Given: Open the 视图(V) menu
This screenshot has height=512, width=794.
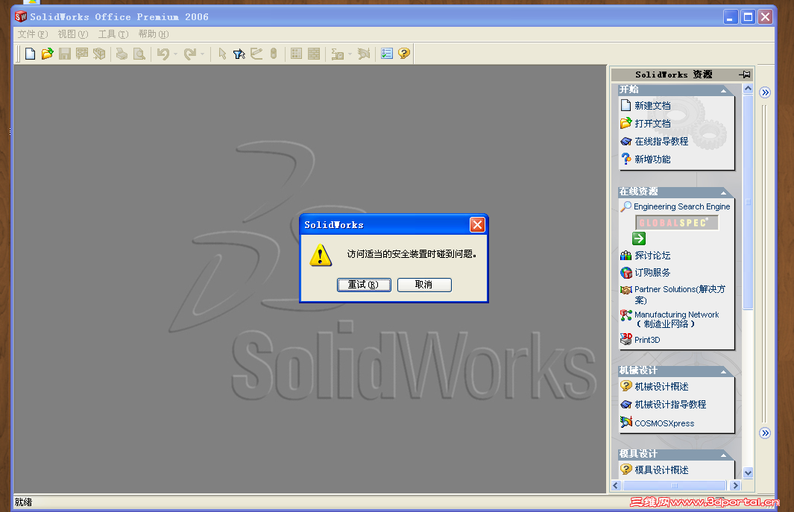Looking at the screenshot, I should (73, 34).
